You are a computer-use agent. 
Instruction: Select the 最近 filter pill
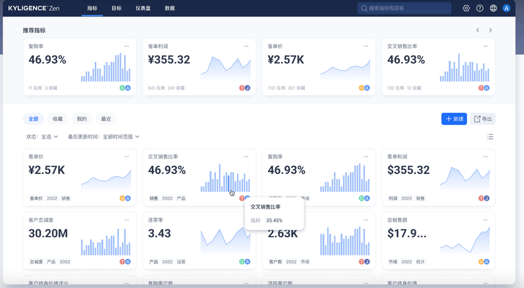tap(106, 119)
